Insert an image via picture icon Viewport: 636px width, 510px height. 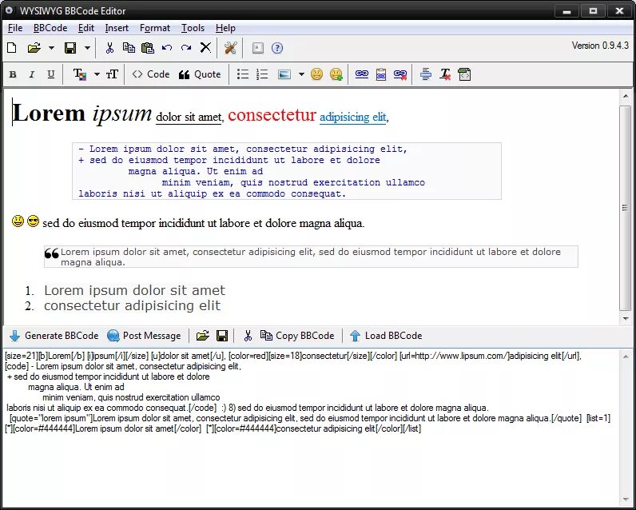click(x=284, y=74)
